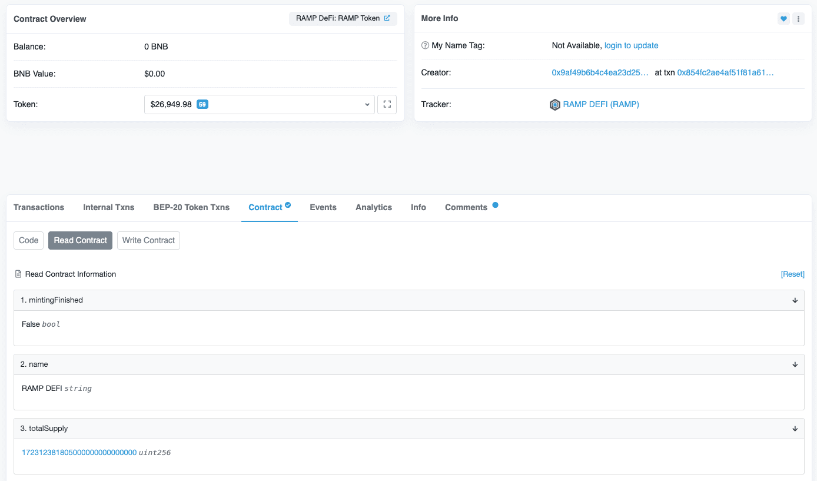Click the login to update link
This screenshot has height=481, width=817.
click(x=631, y=45)
